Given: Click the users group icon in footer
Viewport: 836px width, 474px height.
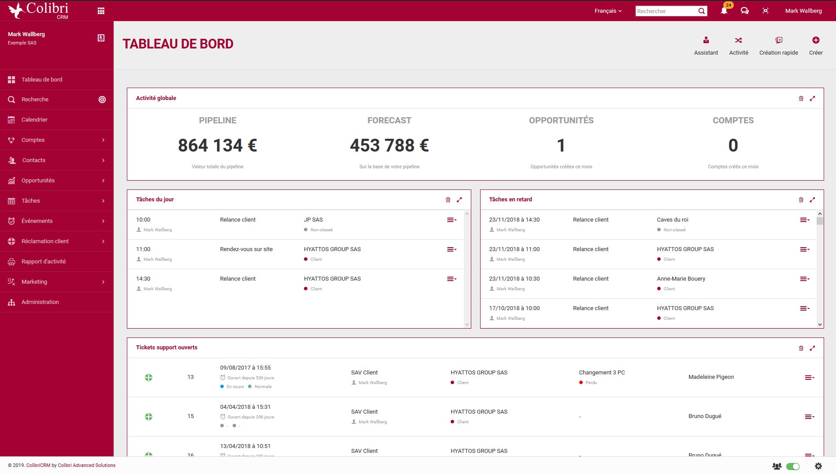Looking at the screenshot, I should (x=777, y=466).
